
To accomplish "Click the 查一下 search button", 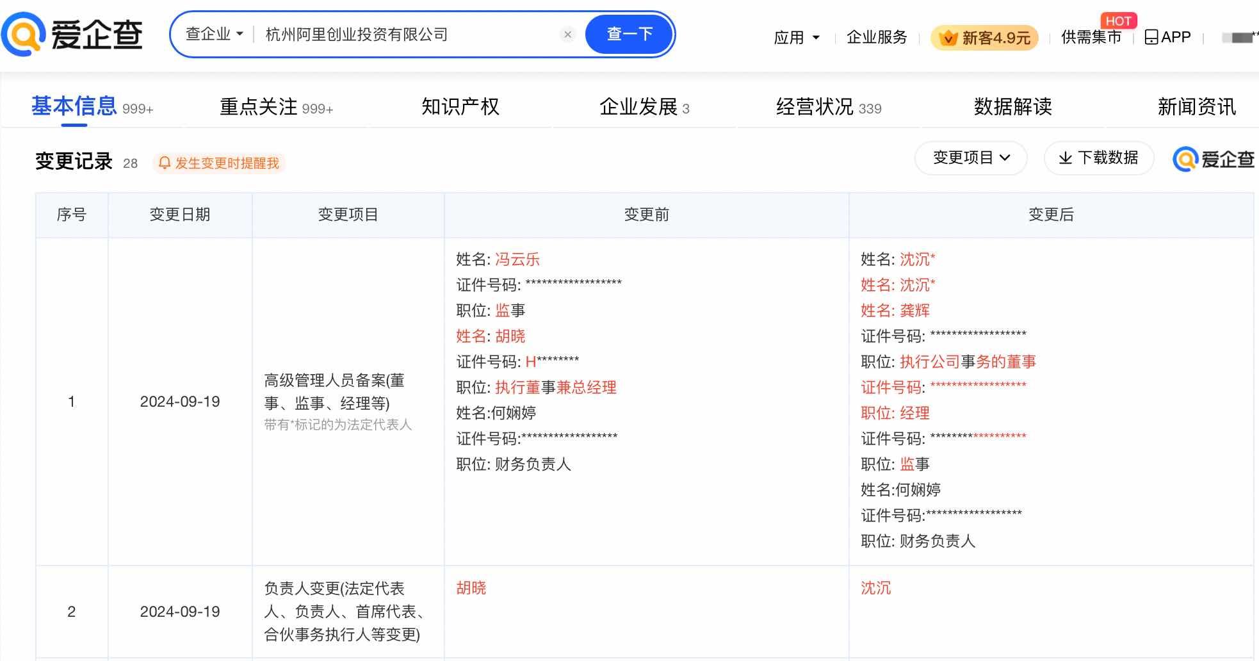I will tap(629, 34).
